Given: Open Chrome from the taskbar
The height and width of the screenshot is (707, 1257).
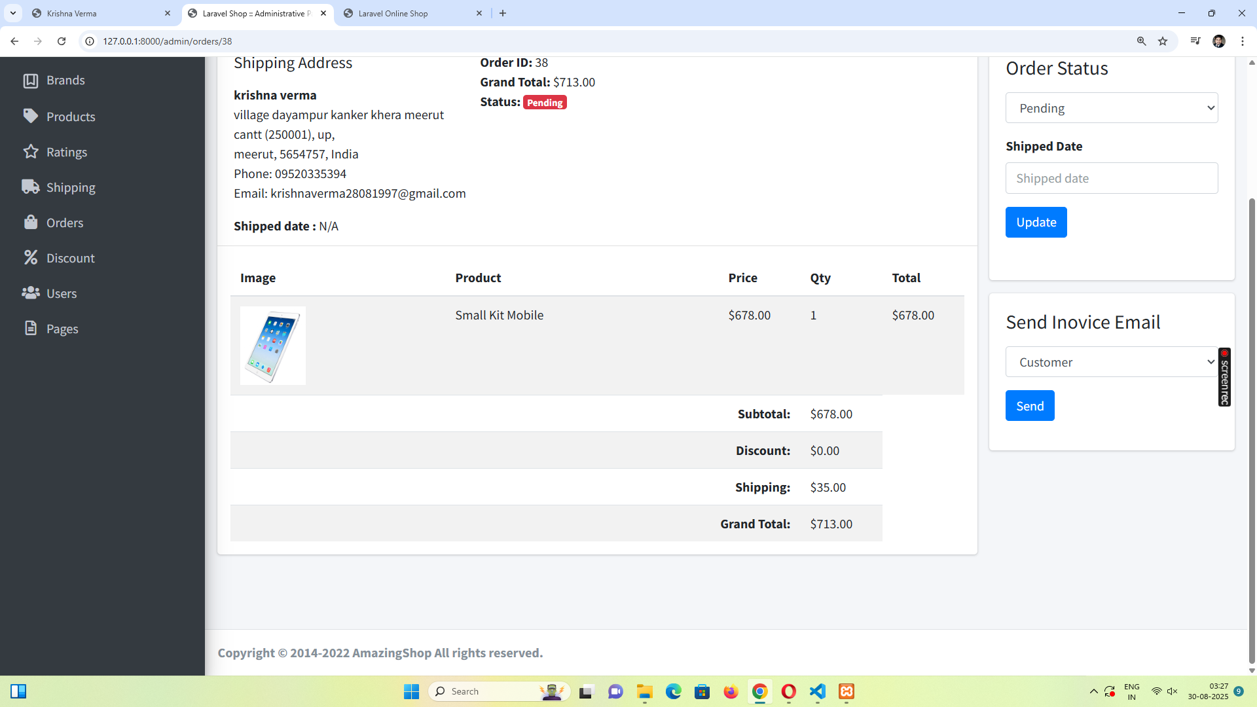Looking at the screenshot, I should coord(759,691).
